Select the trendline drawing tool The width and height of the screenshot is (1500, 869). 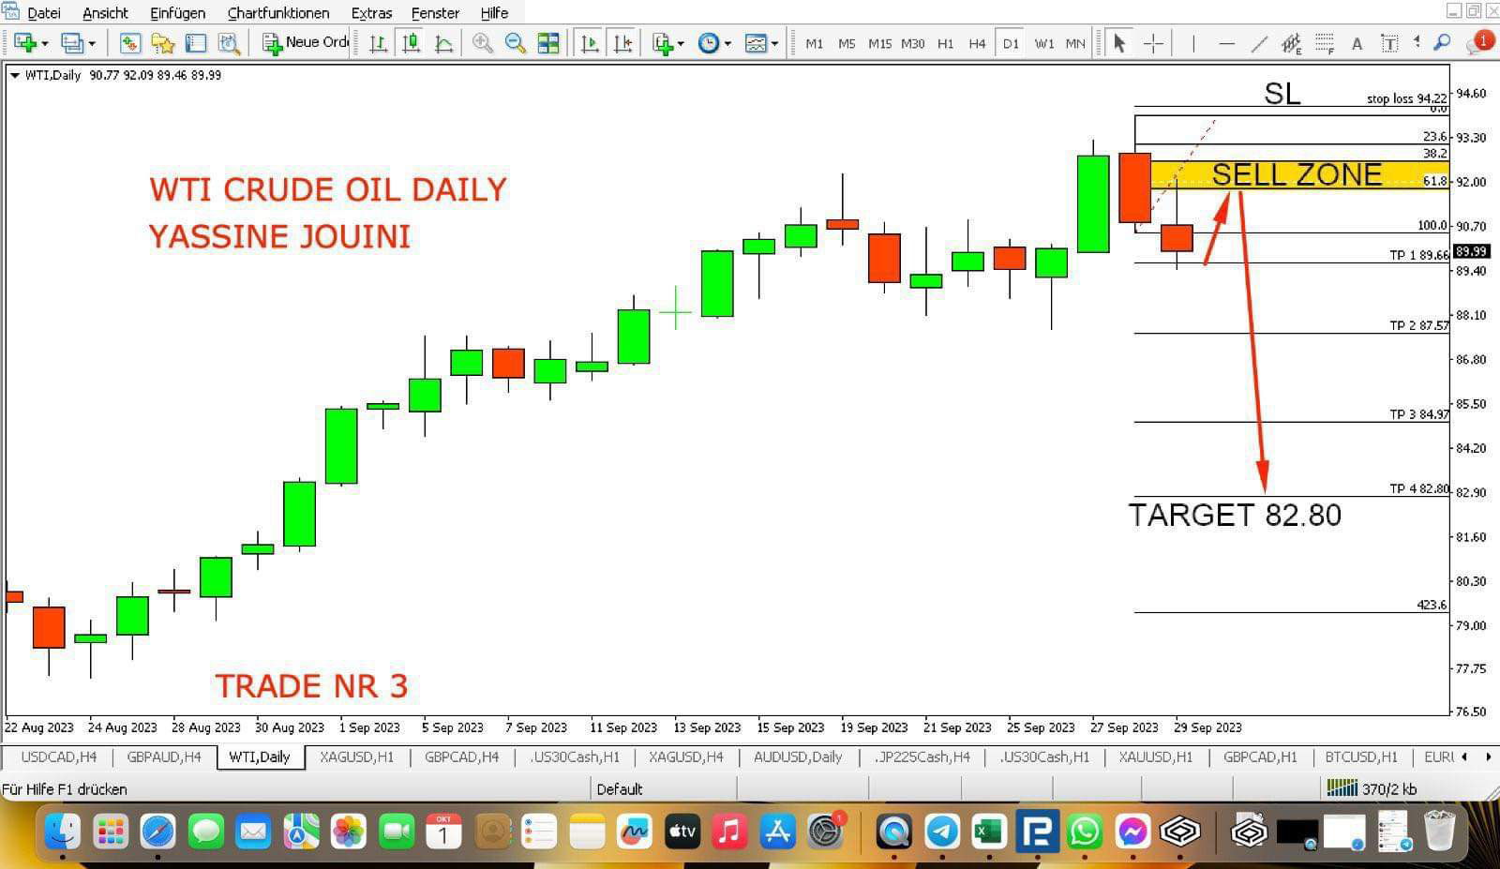[1259, 43]
